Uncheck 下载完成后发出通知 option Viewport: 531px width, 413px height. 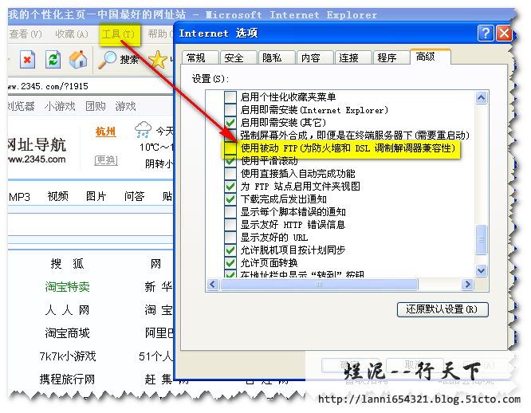point(230,199)
